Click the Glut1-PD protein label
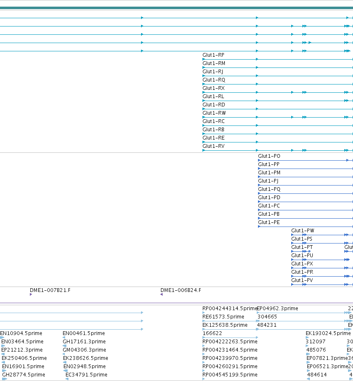Screen dimensions: 353x381 [x=269, y=197]
